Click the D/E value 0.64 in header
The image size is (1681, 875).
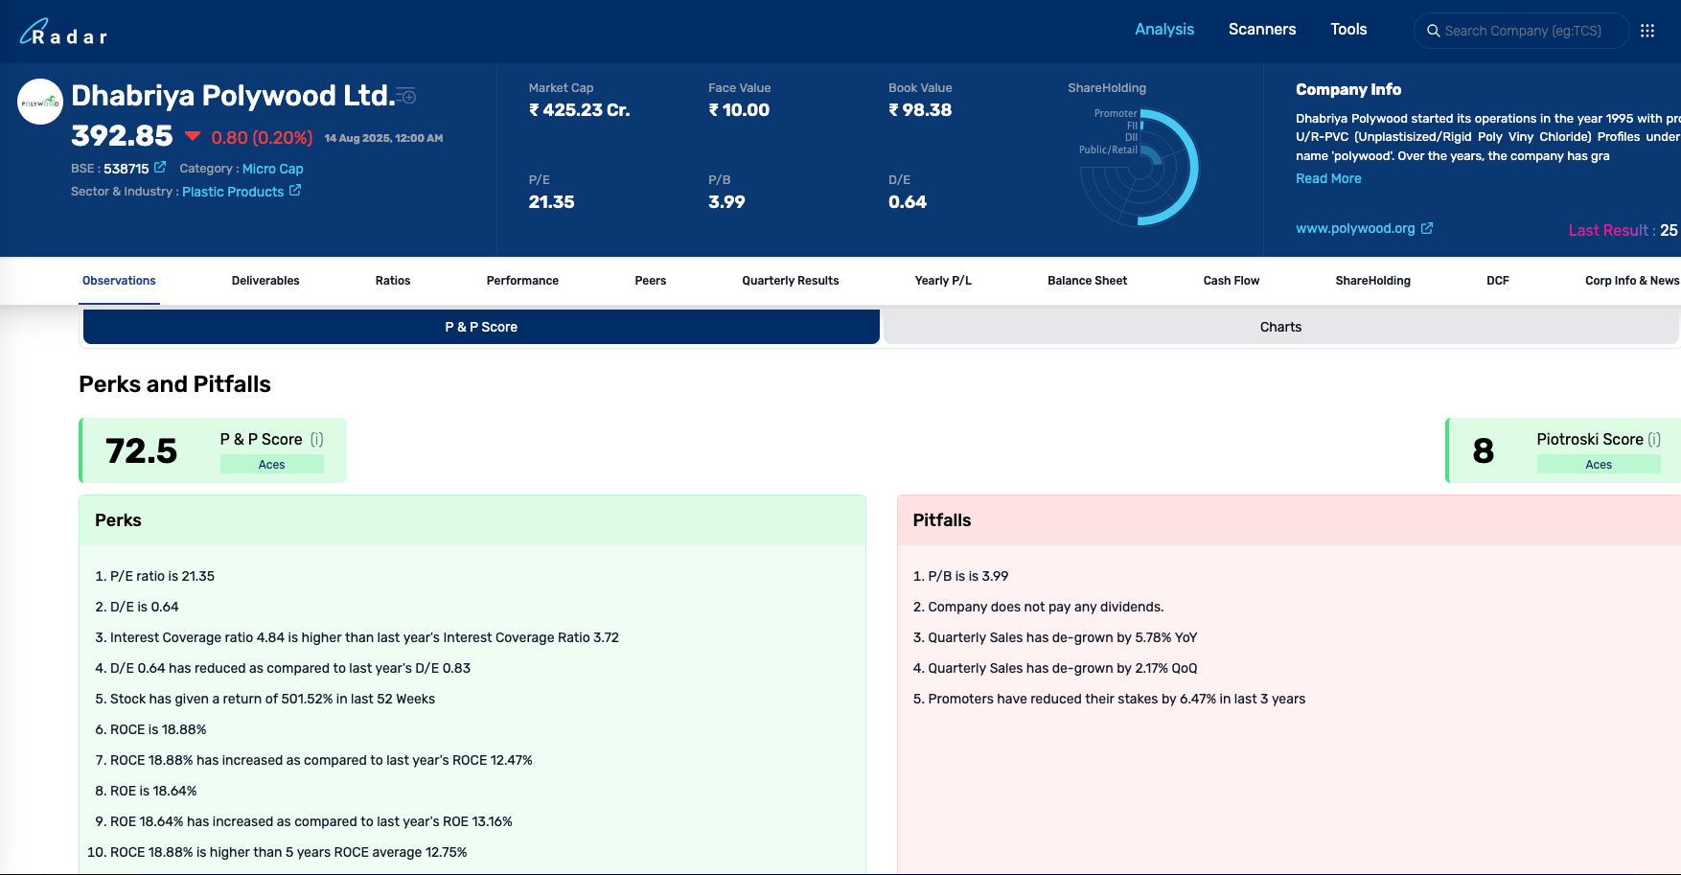(x=908, y=202)
